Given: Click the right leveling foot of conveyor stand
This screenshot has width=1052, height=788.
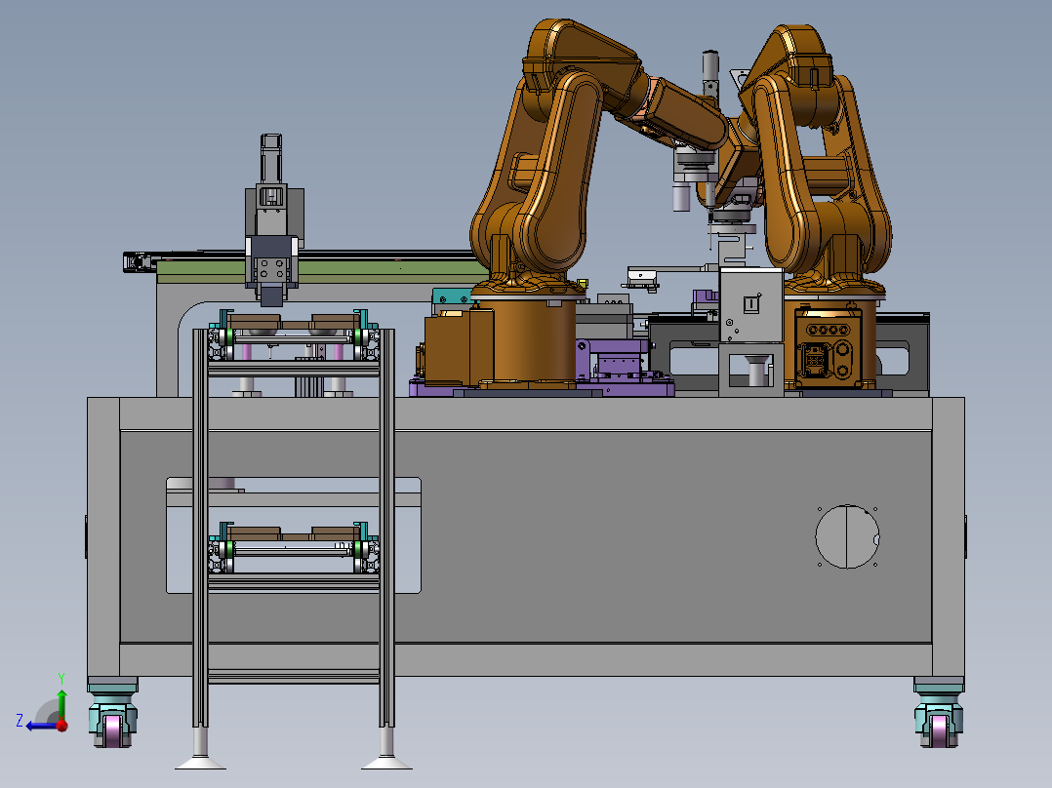Looking at the screenshot, I should point(386,750).
